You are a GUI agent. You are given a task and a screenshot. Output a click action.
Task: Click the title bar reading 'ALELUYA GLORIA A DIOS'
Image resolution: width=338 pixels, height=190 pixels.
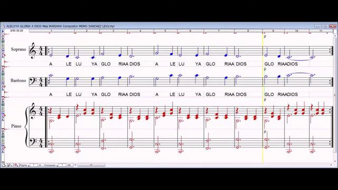point(60,26)
